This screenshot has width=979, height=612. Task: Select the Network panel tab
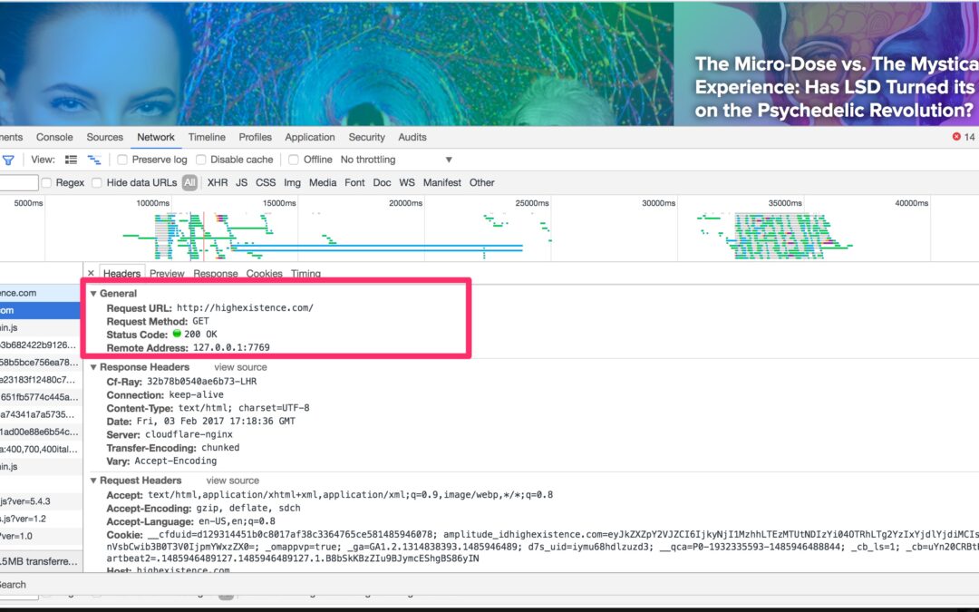(x=156, y=138)
